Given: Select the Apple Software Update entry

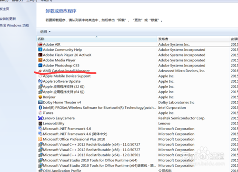Looking at the screenshot, I should coord(62,81).
